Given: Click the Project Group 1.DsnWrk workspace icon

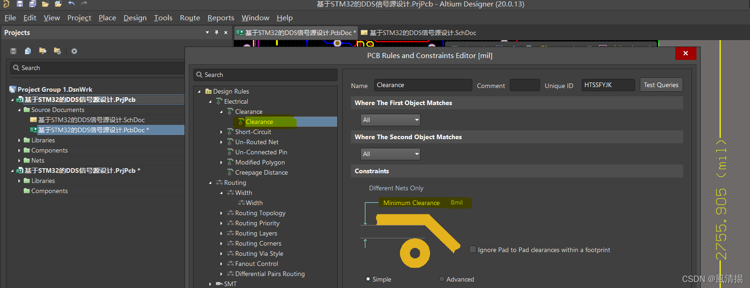Looking at the screenshot, I should (x=13, y=89).
